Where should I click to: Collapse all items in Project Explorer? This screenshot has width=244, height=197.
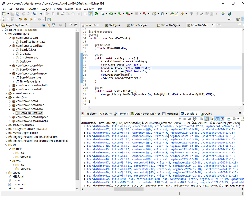point(44,25)
